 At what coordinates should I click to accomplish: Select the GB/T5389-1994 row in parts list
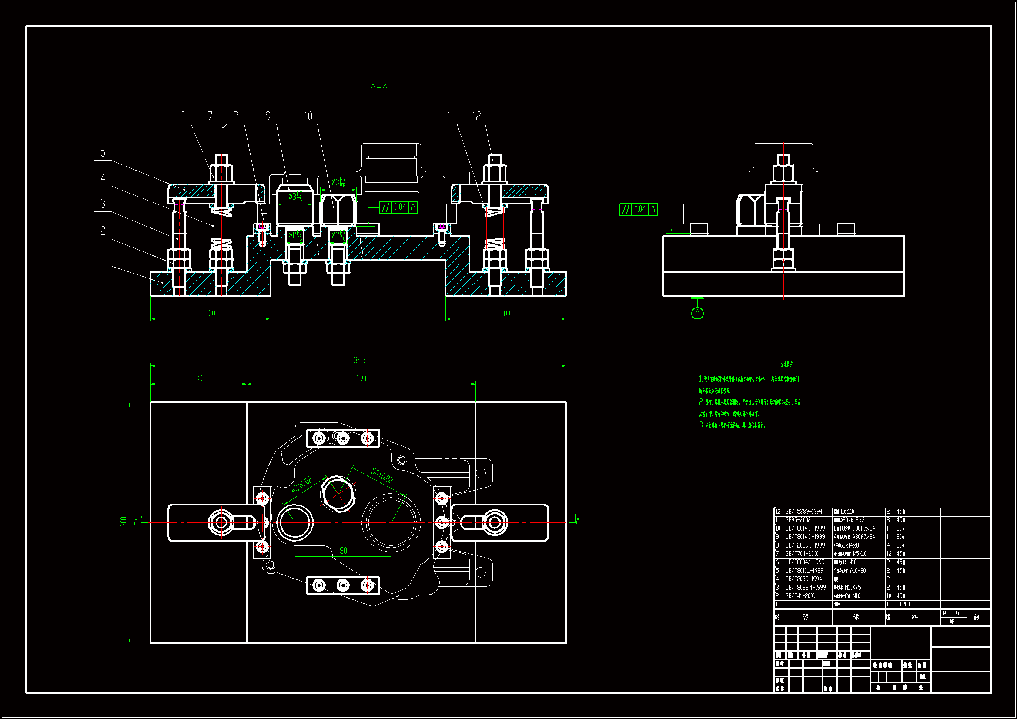pos(804,512)
